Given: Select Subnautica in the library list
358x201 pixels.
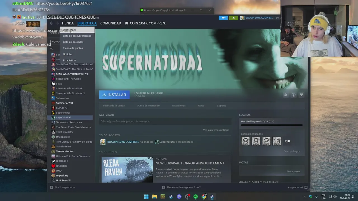Looking at the screenshot, I should tap(62, 98).
